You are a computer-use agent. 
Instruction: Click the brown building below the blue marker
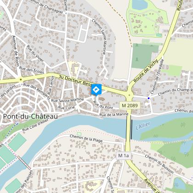coord(102,99)
